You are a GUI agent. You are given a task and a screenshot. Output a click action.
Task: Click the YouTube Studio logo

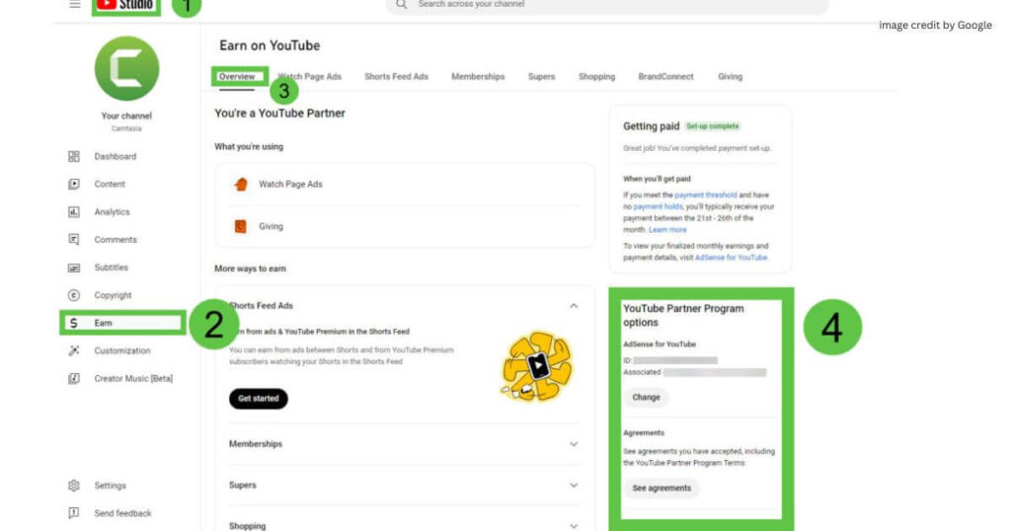(125, 5)
